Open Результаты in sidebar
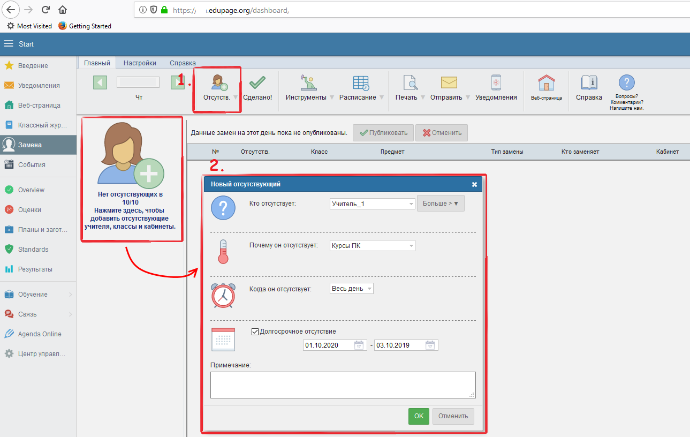The height and width of the screenshot is (437, 690). (x=38, y=269)
